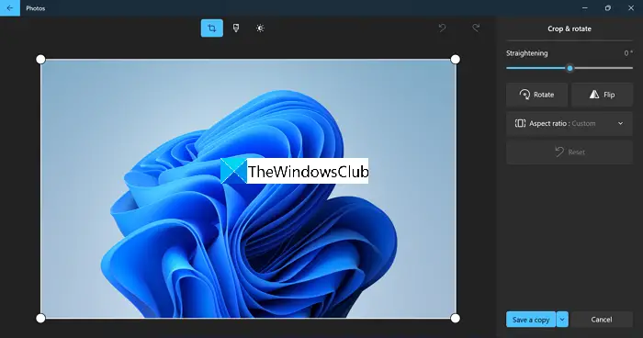
Task: Select the Crop tool icon
Action: pyautogui.click(x=212, y=28)
